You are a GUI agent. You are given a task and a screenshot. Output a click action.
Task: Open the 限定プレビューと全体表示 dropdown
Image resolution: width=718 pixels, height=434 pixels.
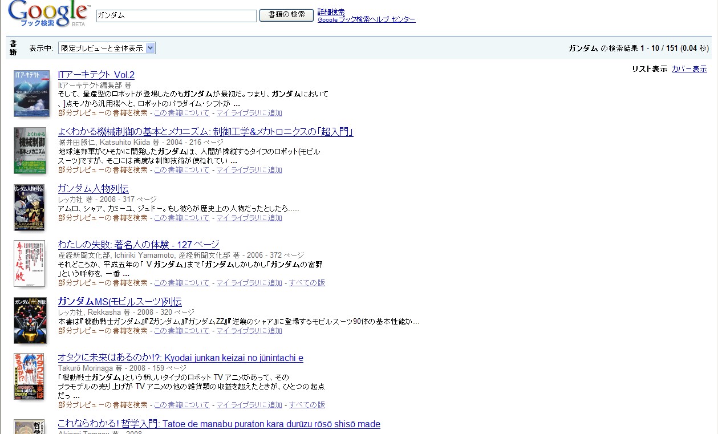(107, 48)
